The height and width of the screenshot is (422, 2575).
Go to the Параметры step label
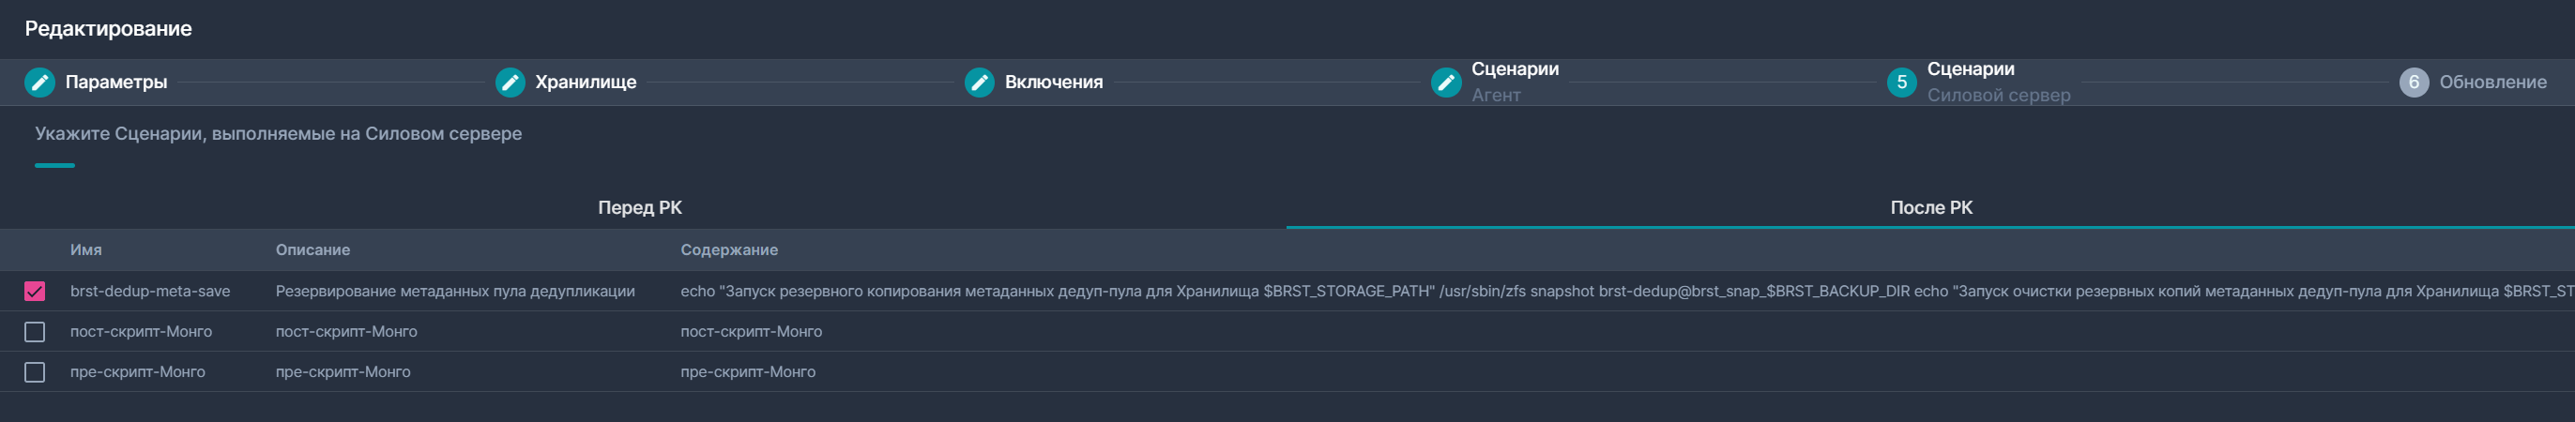click(x=116, y=82)
